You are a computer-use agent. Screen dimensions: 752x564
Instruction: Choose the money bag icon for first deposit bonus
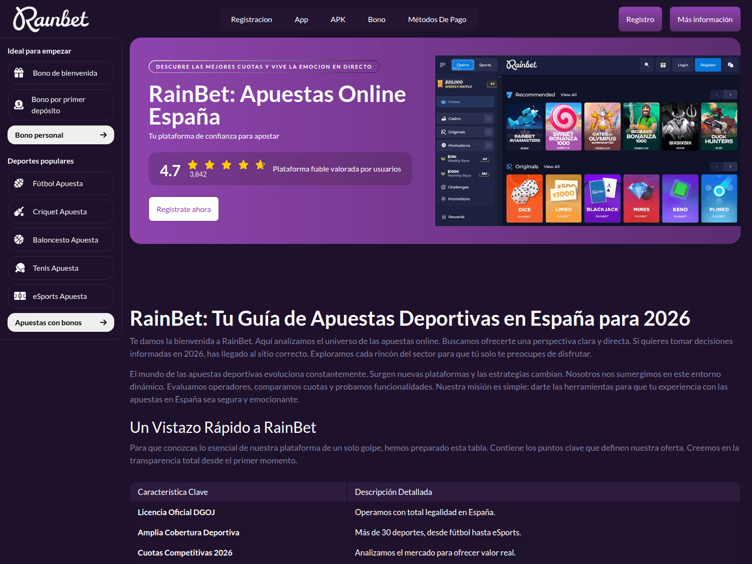(19, 105)
